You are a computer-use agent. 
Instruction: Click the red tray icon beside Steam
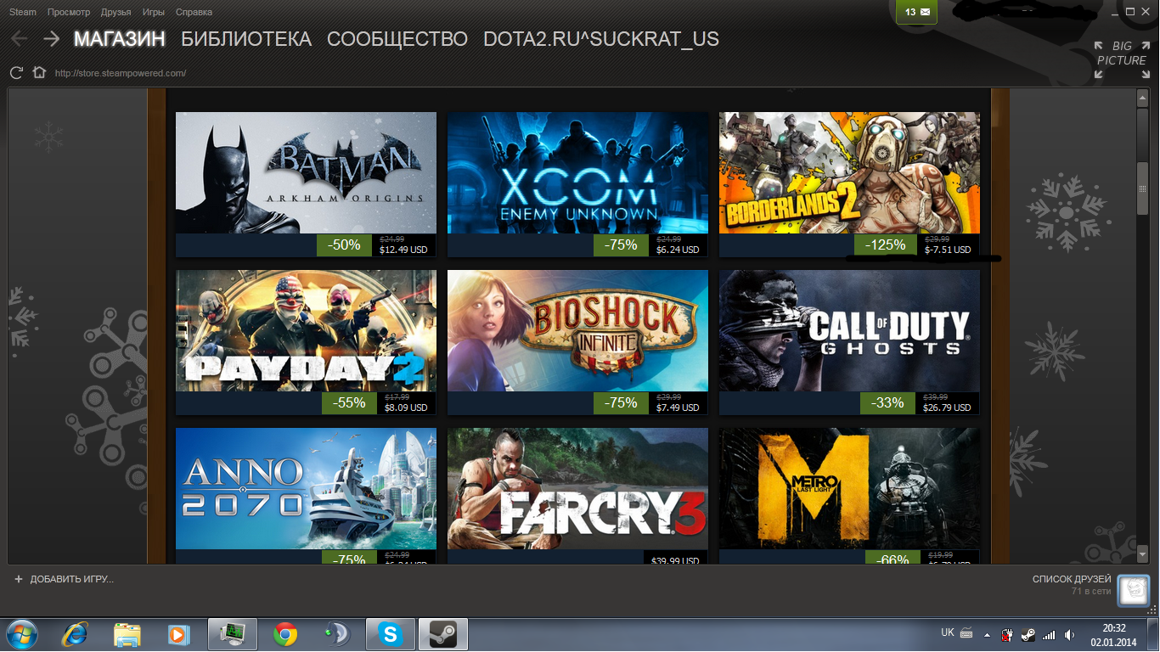(x=1007, y=634)
